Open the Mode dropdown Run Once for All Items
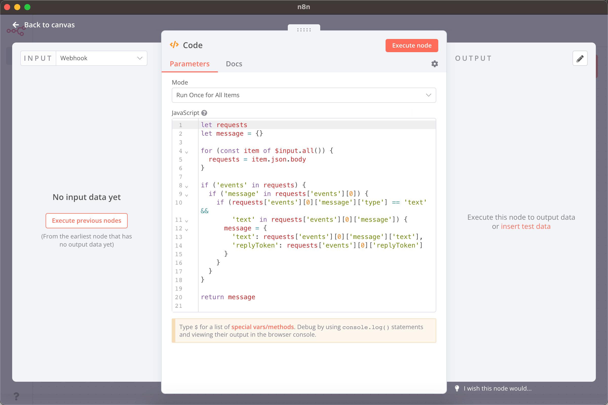Screen dimensions: 608x405 [304, 95]
